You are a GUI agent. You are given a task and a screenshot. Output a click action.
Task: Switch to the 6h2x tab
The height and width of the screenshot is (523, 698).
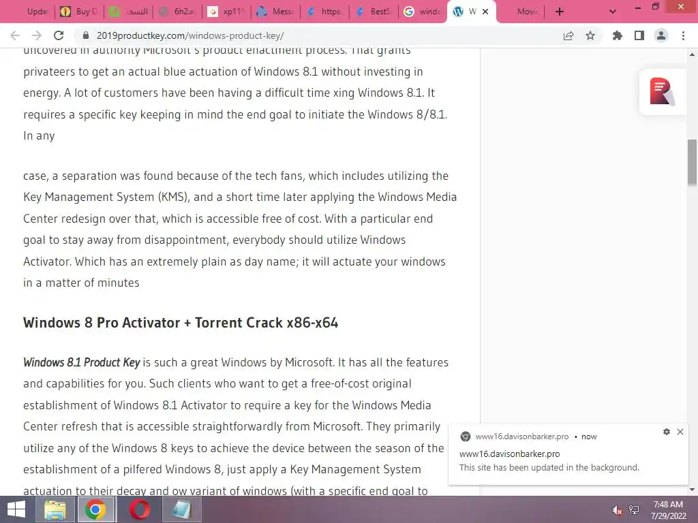tap(177, 12)
